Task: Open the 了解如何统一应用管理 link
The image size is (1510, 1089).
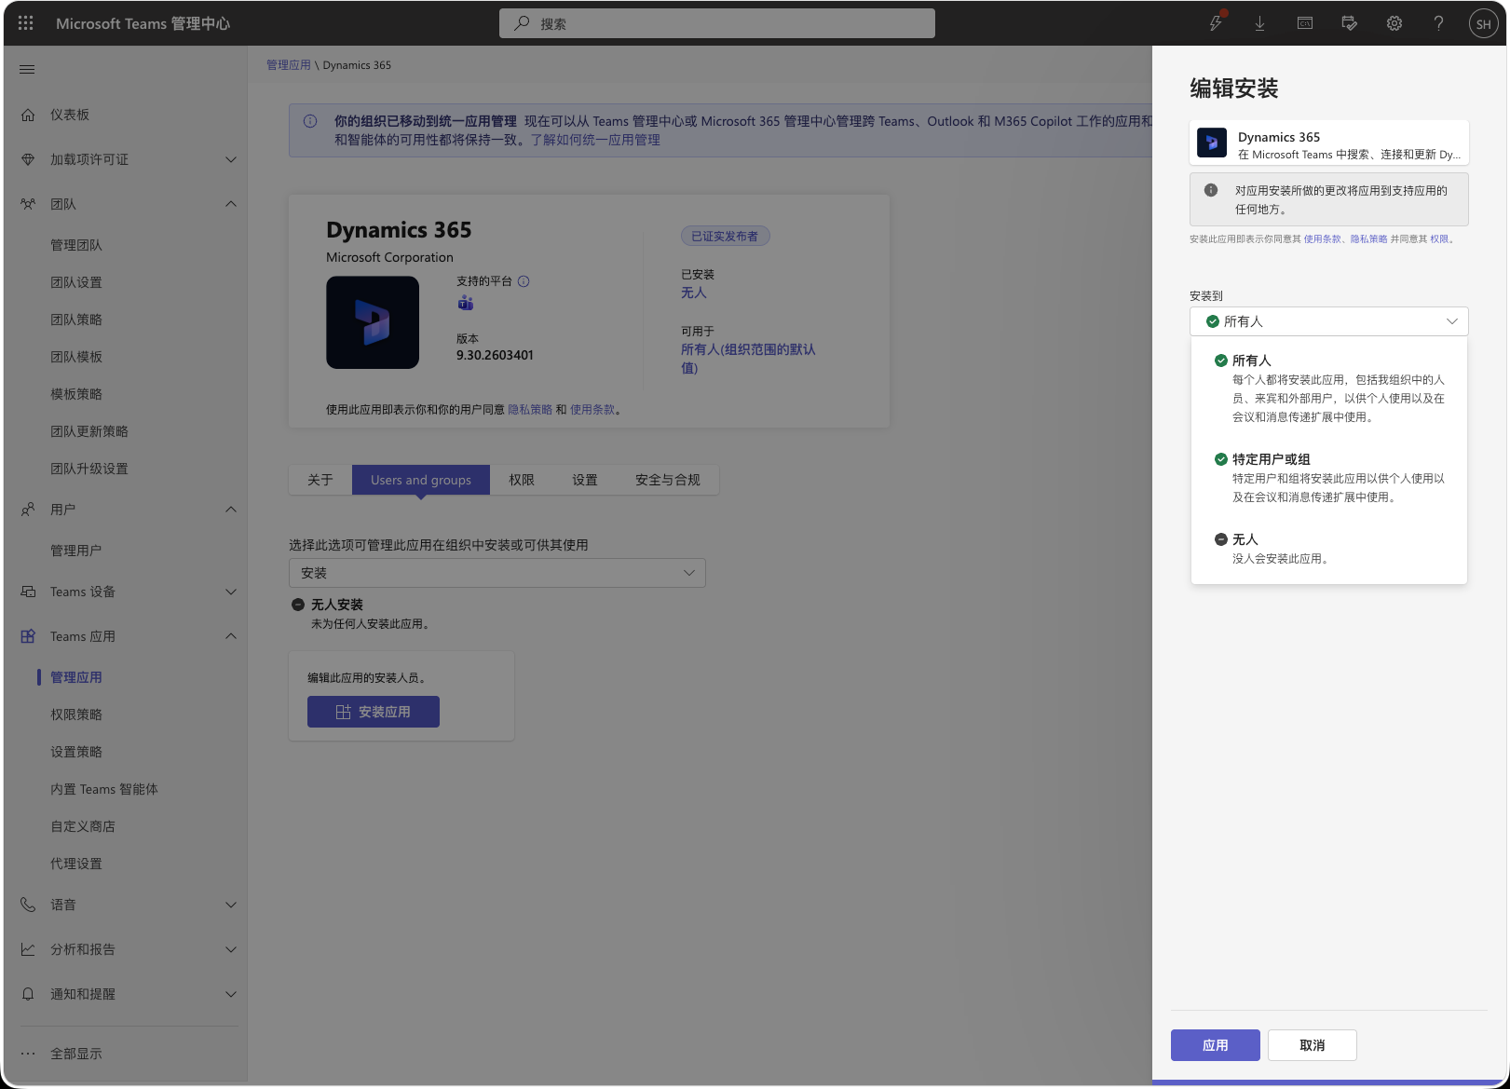Action: pos(595,140)
